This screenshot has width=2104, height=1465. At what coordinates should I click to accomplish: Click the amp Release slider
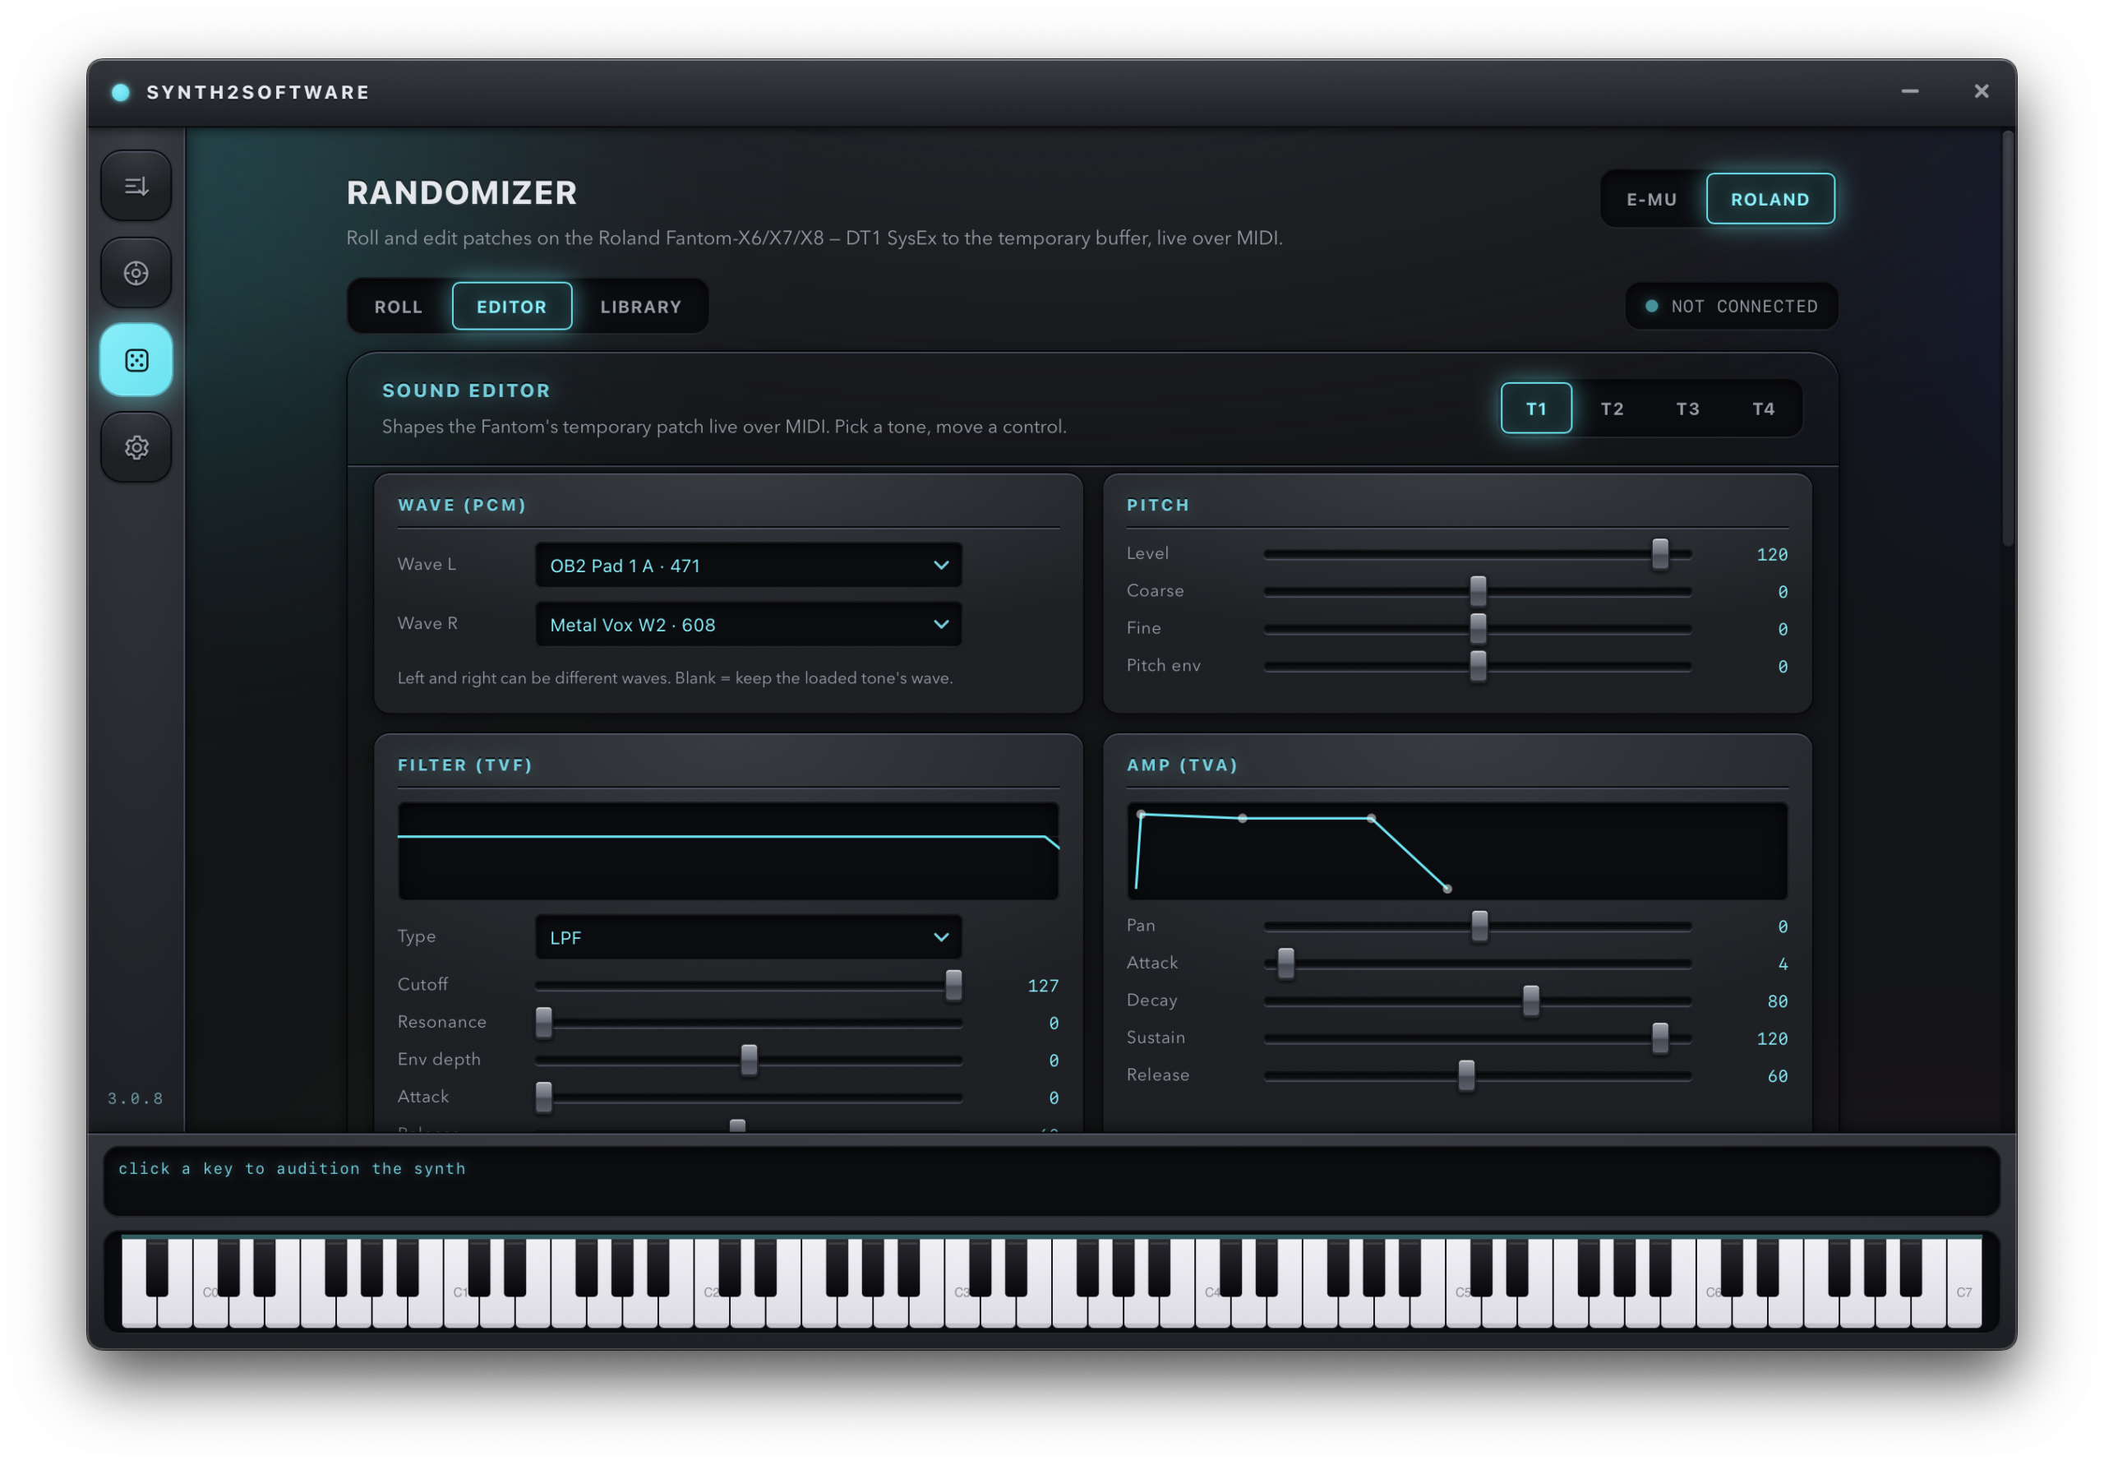click(x=1477, y=1076)
